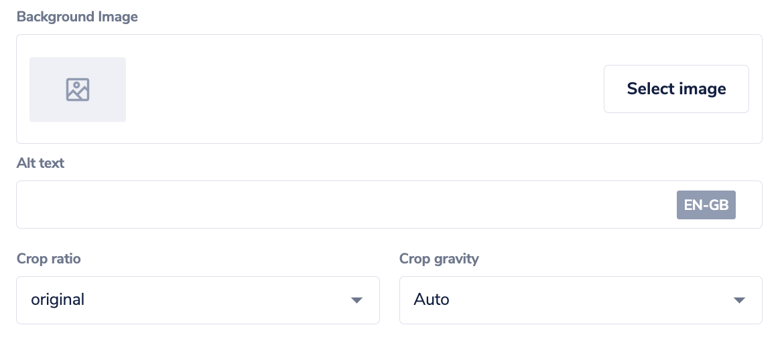Viewport: 784px width, 345px height.
Task: Click the 'original' value in Crop ratio
Action: [x=58, y=300]
